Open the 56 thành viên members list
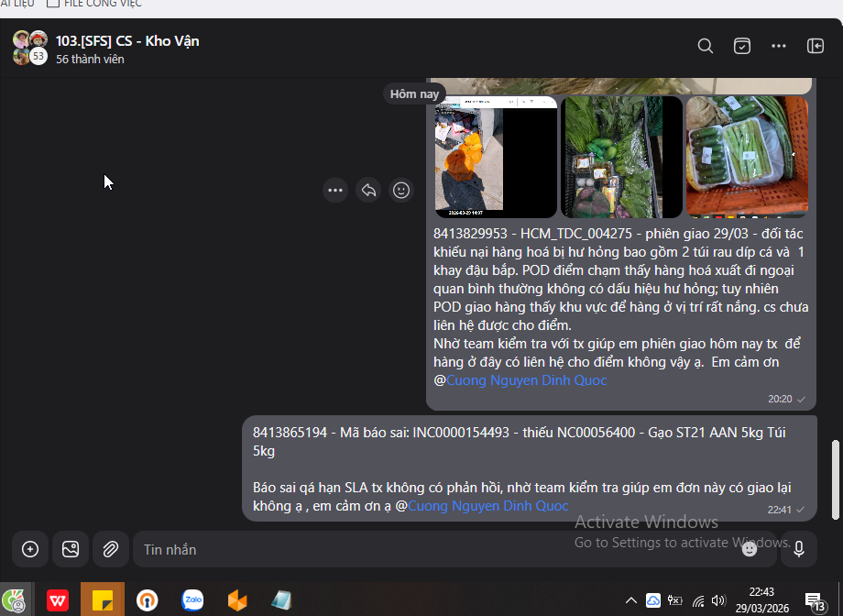The image size is (843, 616). pos(91,60)
